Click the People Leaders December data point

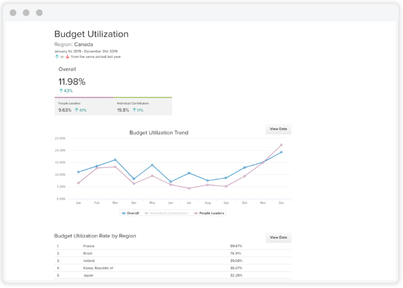[x=282, y=145]
